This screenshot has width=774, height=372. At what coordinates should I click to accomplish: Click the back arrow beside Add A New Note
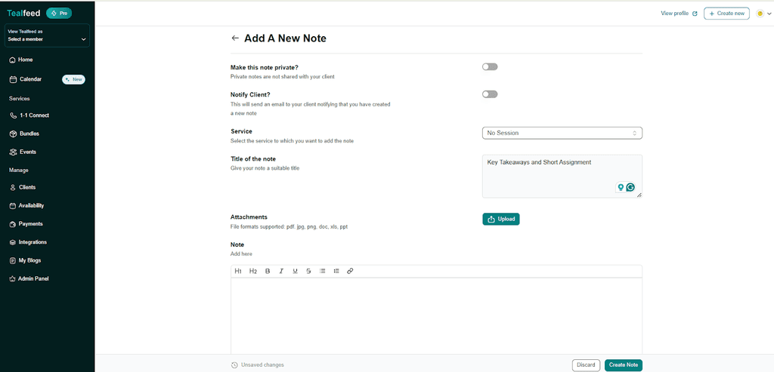(235, 38)
